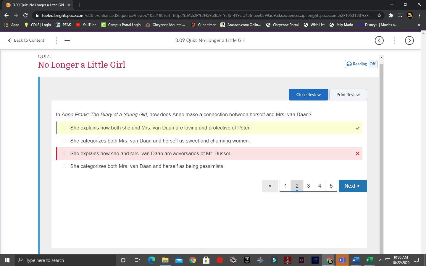Open the Jelly Mario bookmark
Image resolution: width=426 pixels, height=266 pixels.
[x=341, y=25]
